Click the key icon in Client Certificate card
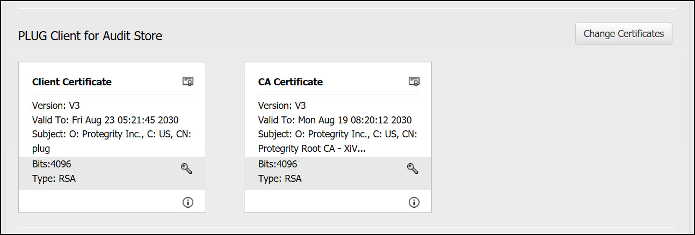The width and height of the screenshot is (695, 235). (186, 168)
